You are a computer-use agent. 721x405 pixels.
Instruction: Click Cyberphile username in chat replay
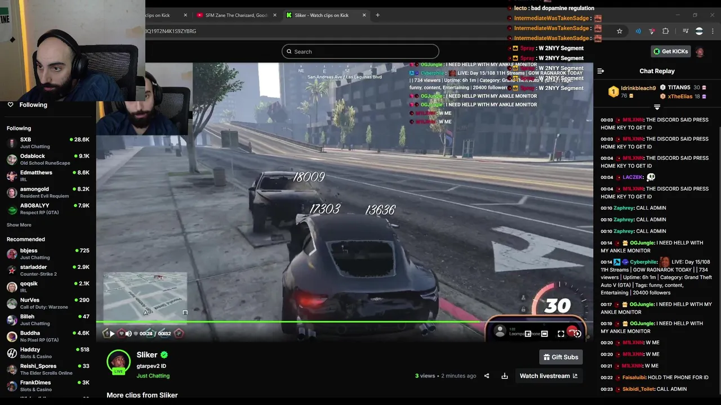point(643,262)
